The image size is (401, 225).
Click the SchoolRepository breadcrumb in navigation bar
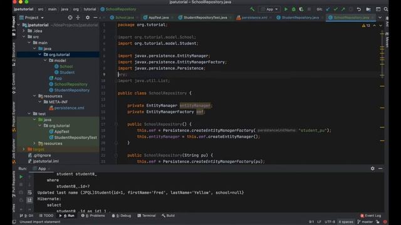pos(118,9)
